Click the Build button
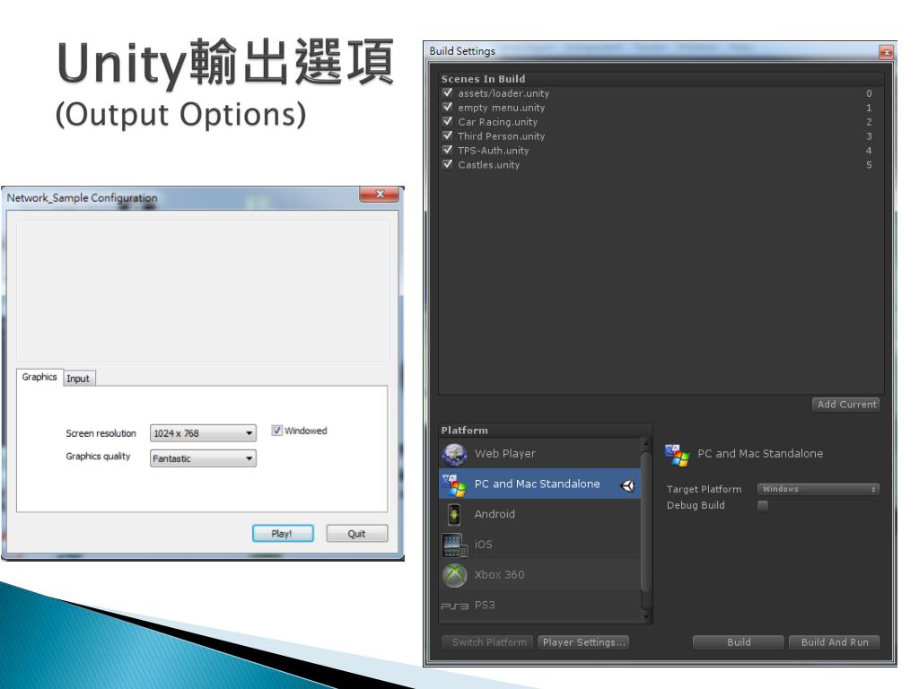Image resolution: width=919 pixels, height=689 pixels. (x=739, y=642)
